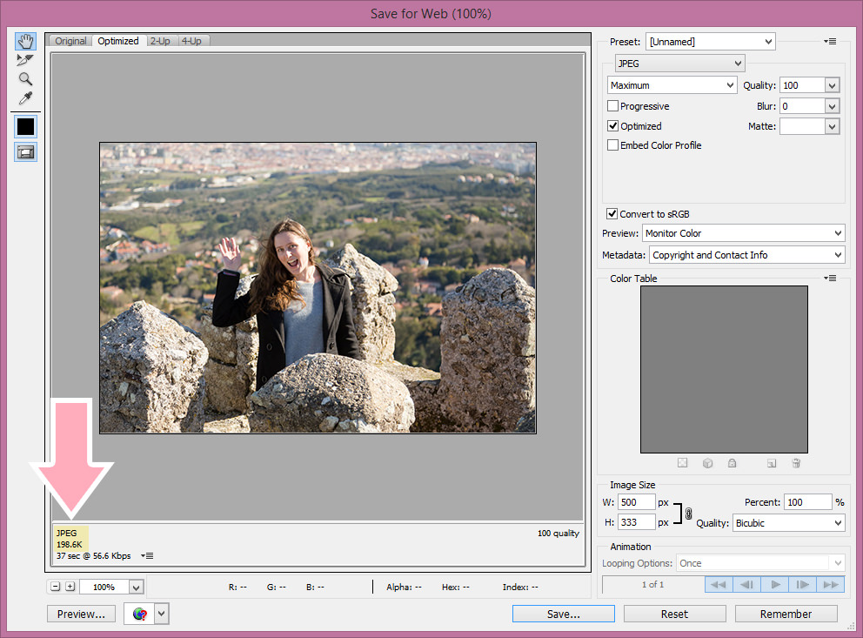
Task: Open the Bicubic resample quality dropdown
Action: click(x=788, y=523)
